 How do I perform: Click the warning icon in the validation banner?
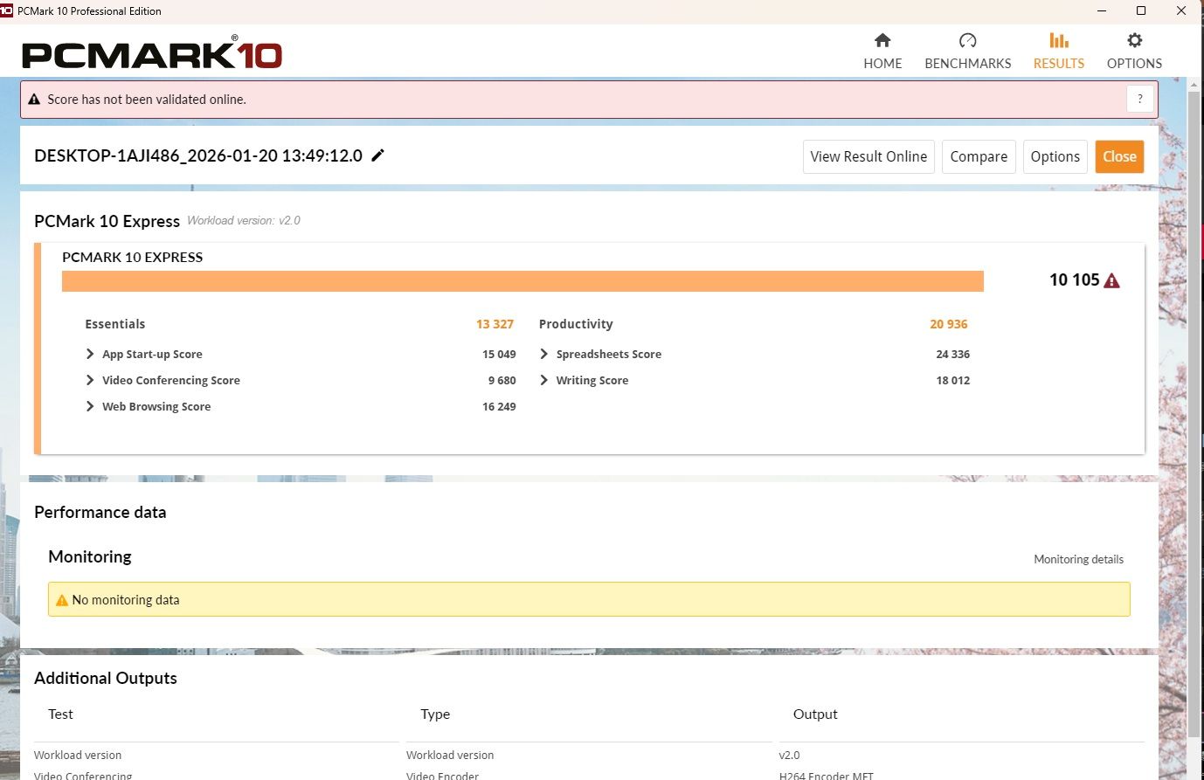pos(35,100)
